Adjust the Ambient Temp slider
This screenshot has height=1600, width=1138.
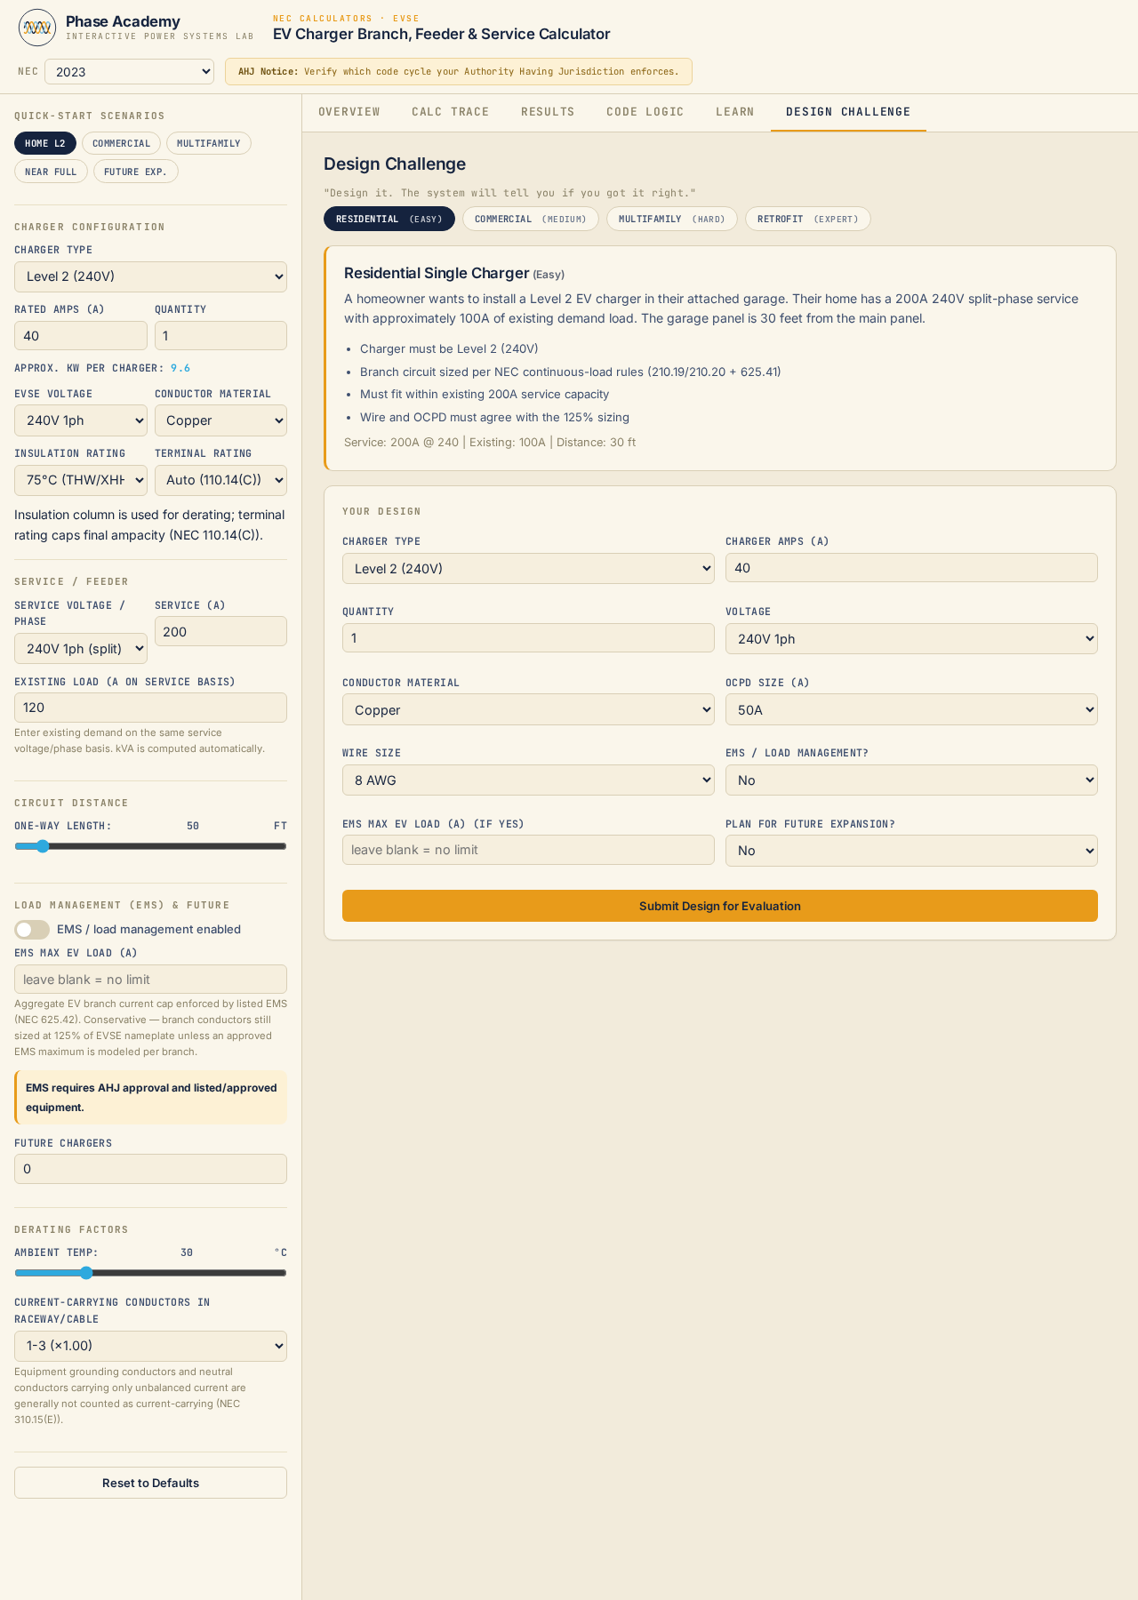(150, 1273)
